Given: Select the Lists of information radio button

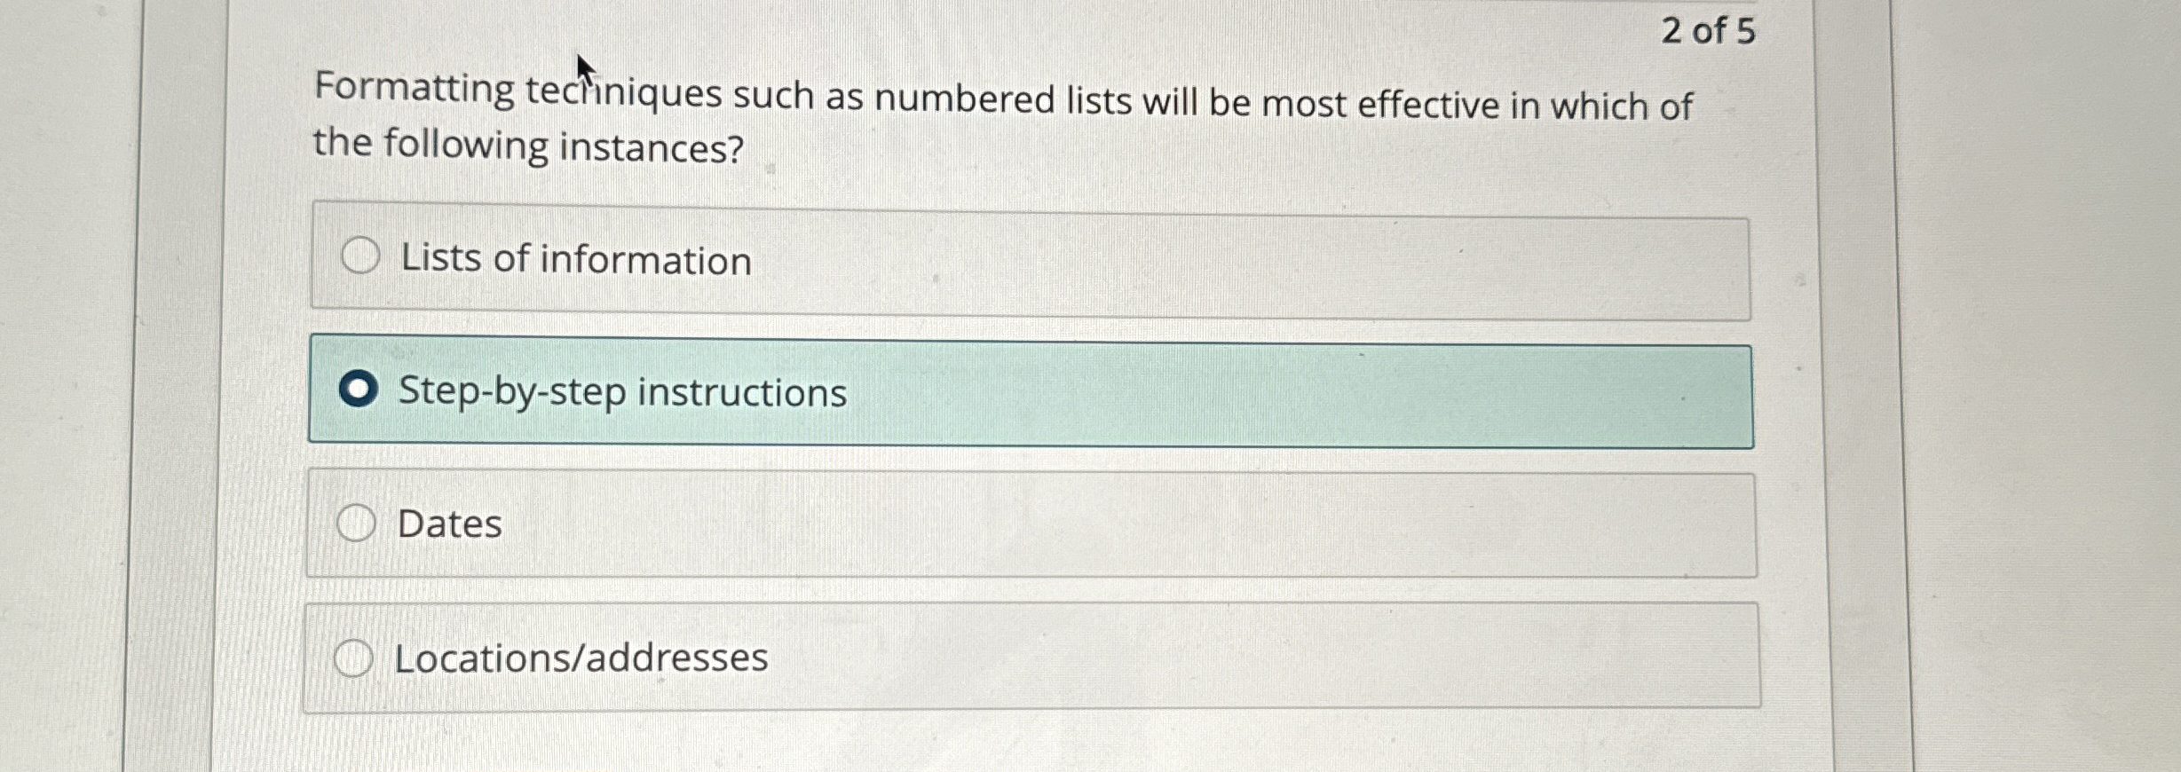Looking at the screenshot, I should tap(360, 257).
